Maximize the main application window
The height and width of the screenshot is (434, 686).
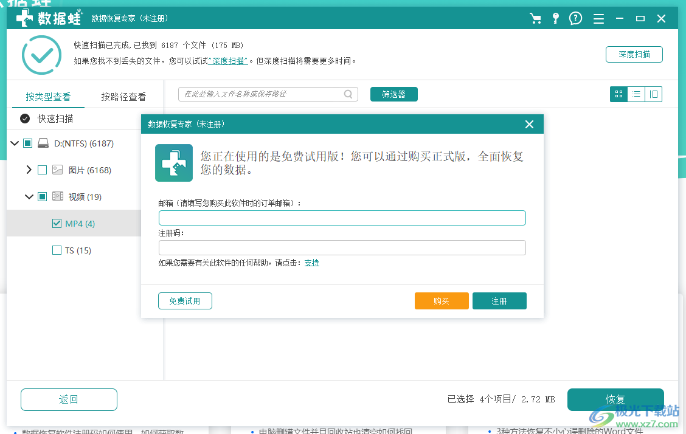(x=640, y=18)
